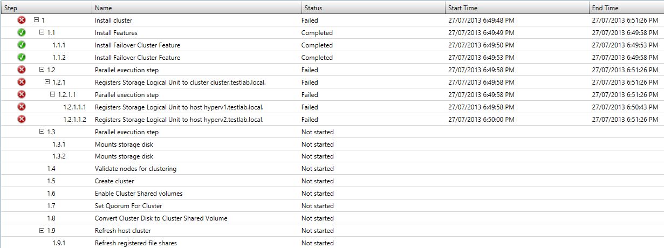Click the Start Time column header
The image size is (664, 248).
517,8
